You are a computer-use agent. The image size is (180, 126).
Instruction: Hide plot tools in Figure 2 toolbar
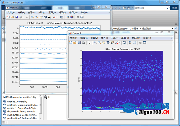pyautogui.click(x=140, y=43)
